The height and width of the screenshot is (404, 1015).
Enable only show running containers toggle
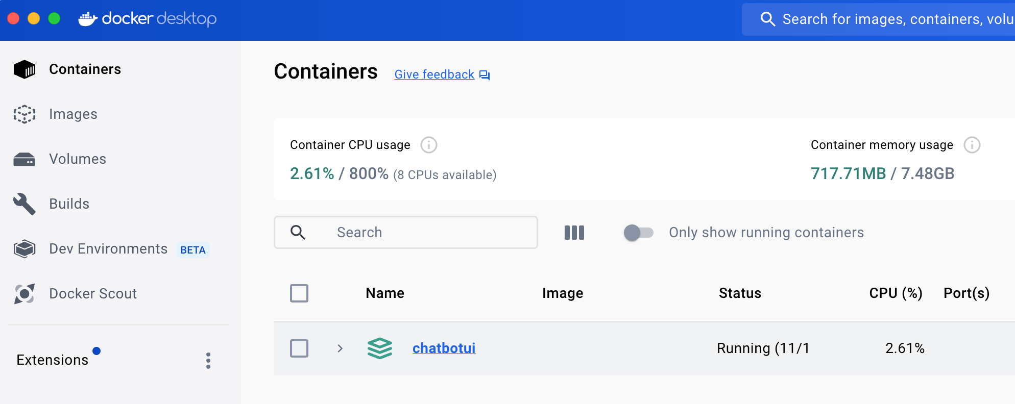(638, 233)
